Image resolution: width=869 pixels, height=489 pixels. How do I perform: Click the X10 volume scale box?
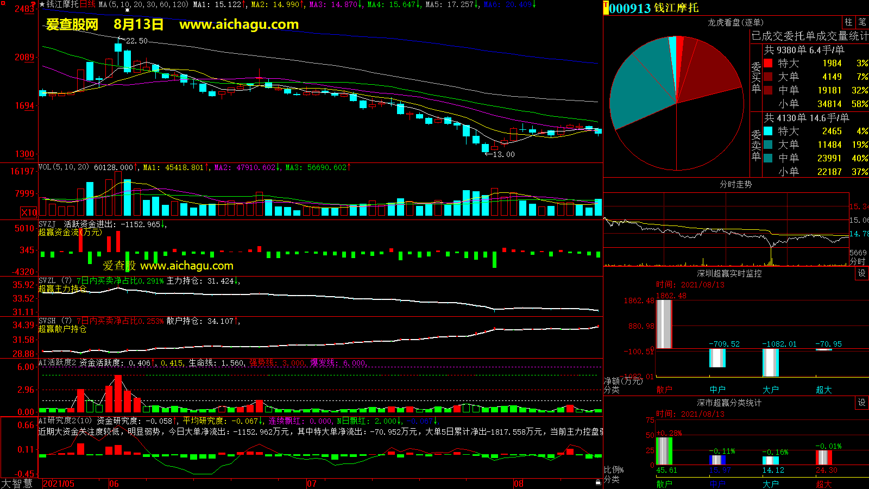point(29,212)
